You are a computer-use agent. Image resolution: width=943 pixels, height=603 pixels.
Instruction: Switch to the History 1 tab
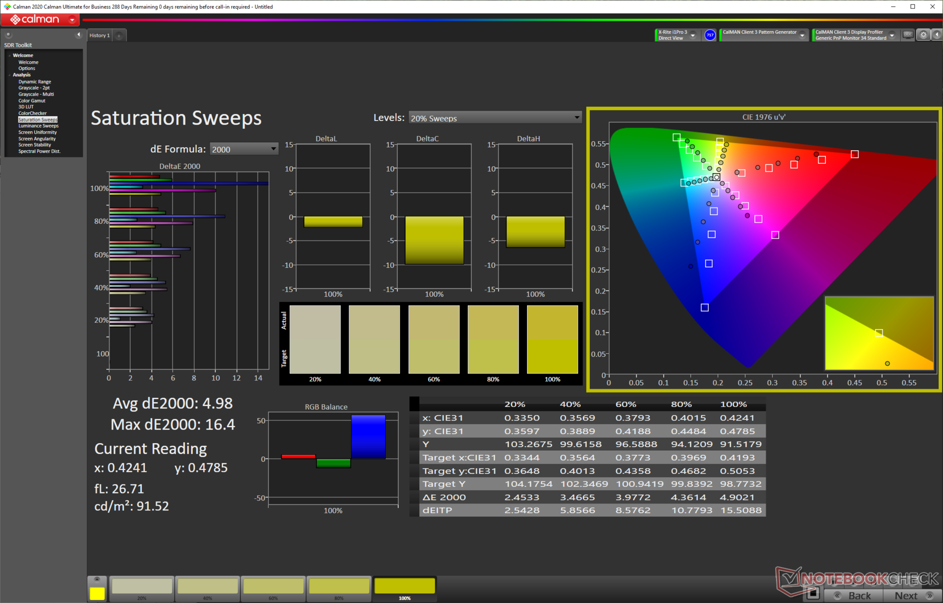99,36
